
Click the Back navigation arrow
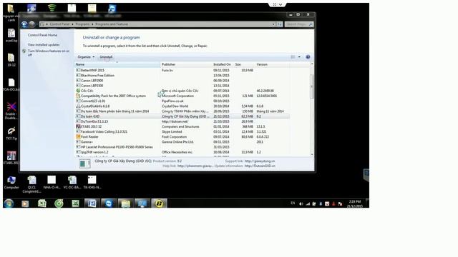coord(24,24)
